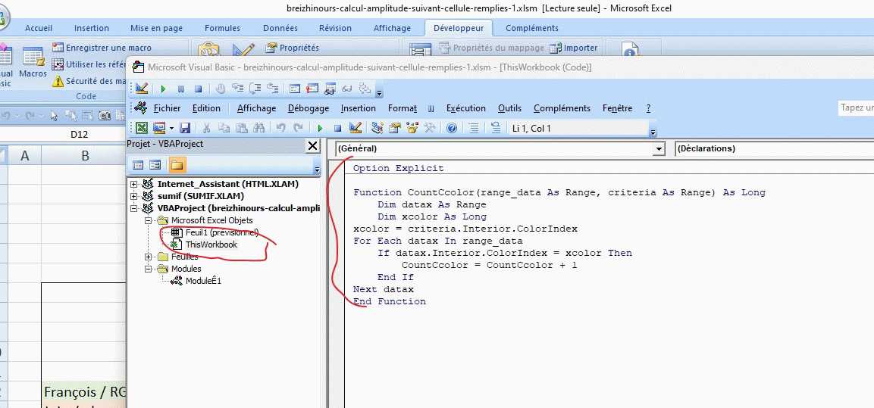Viewport: 874px width, 408px height.
Task: Click the Step Over debug icon
Action: (x=255, y=89)
